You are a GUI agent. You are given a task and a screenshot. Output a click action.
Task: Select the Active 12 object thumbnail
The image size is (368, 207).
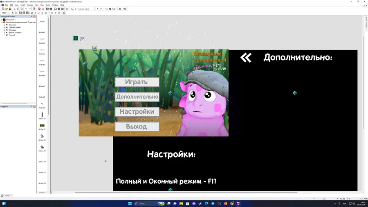pos(42,136)
